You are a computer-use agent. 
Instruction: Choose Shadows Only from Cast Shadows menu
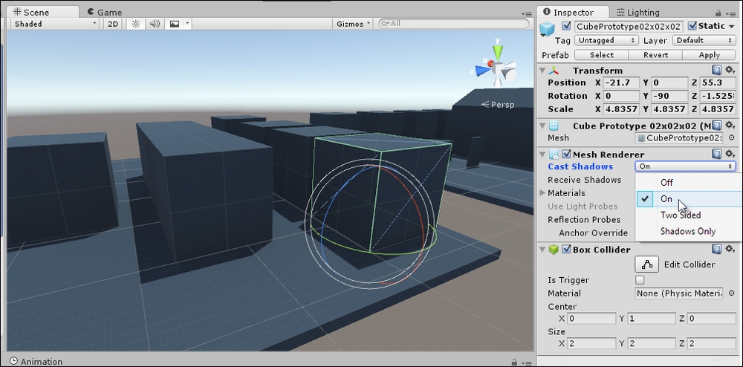(x=687, y=231)
